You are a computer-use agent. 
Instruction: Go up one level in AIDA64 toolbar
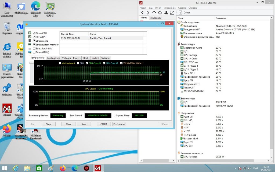(154, 12)
